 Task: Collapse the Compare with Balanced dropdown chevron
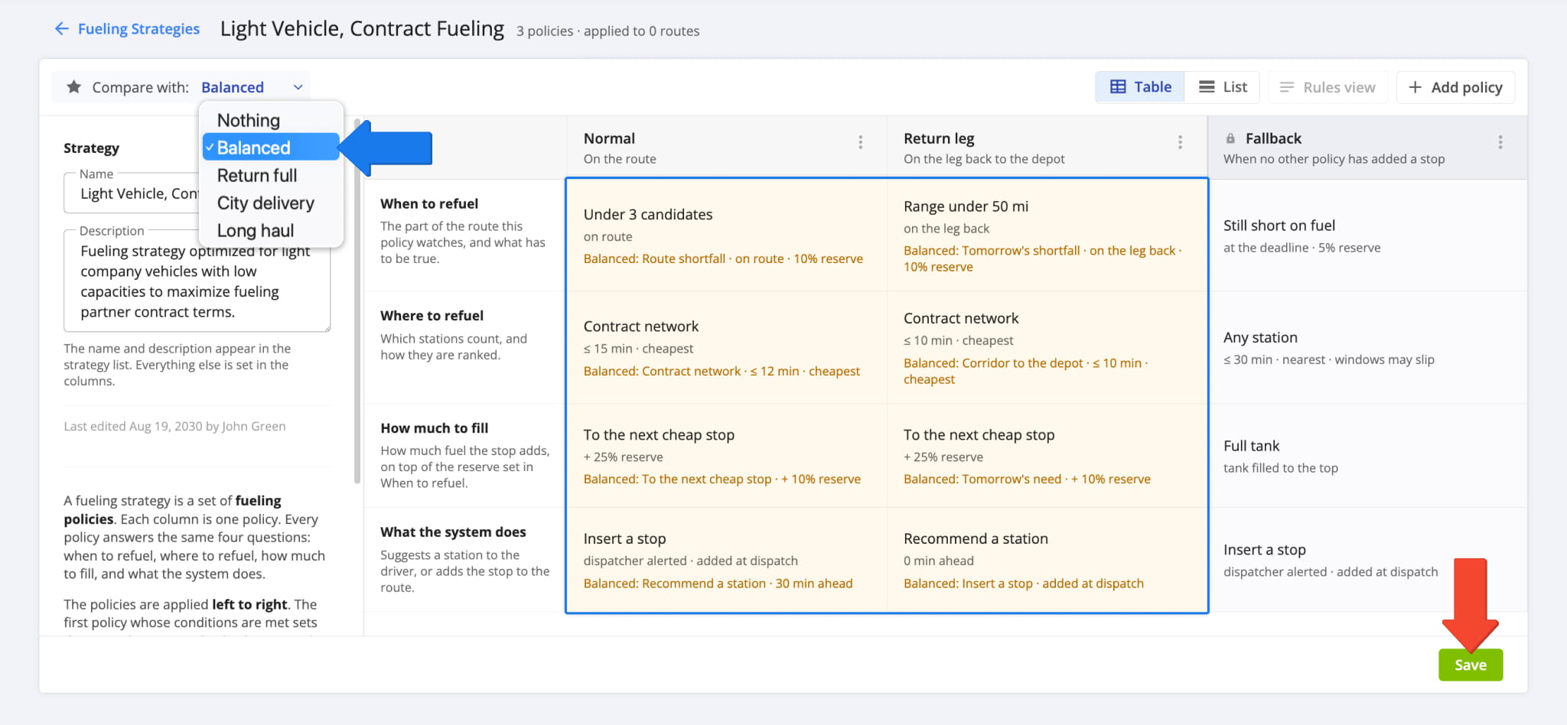click(298, 87)
